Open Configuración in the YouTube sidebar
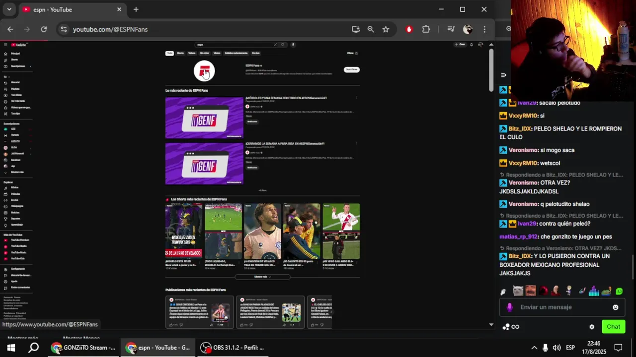636x357 pixels. [x=17, y=269]
